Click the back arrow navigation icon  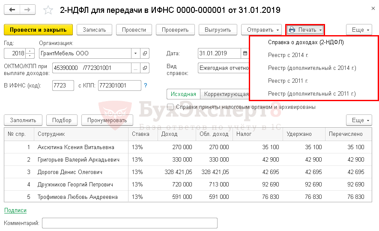[12, 10]
